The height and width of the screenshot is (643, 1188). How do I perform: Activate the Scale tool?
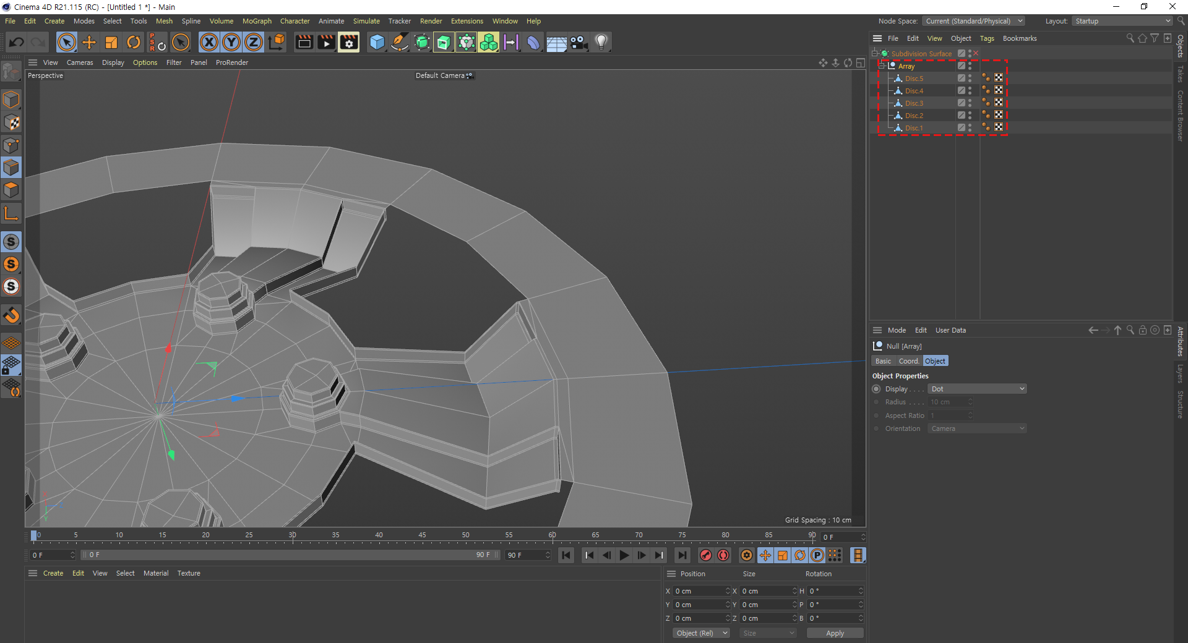coord(111,43)
